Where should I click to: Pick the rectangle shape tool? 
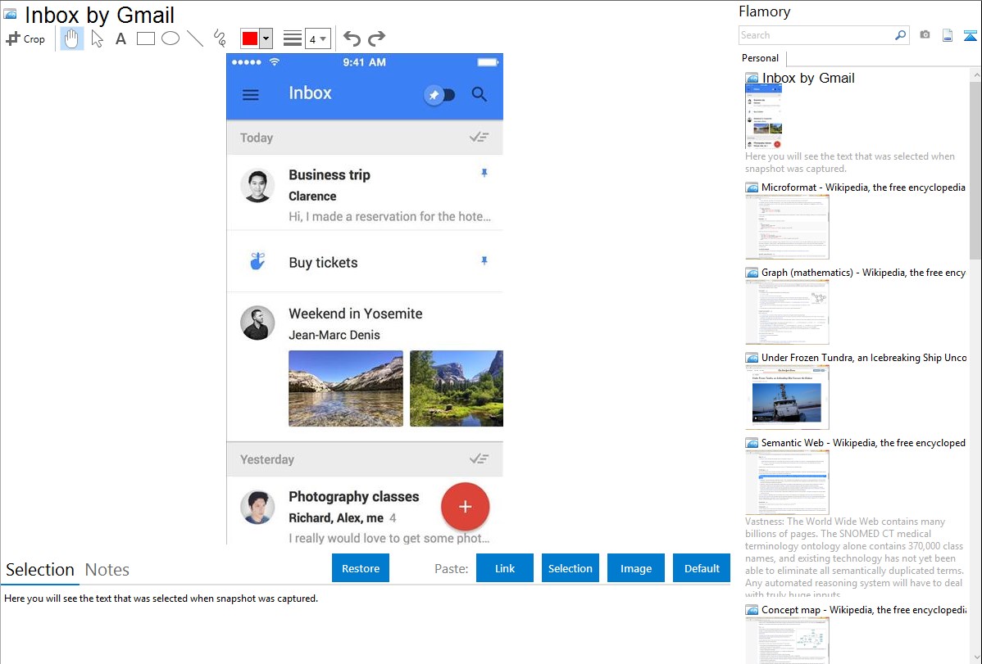coord(146,38)
